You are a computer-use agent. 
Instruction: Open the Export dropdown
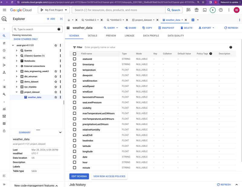pos(207,28)
